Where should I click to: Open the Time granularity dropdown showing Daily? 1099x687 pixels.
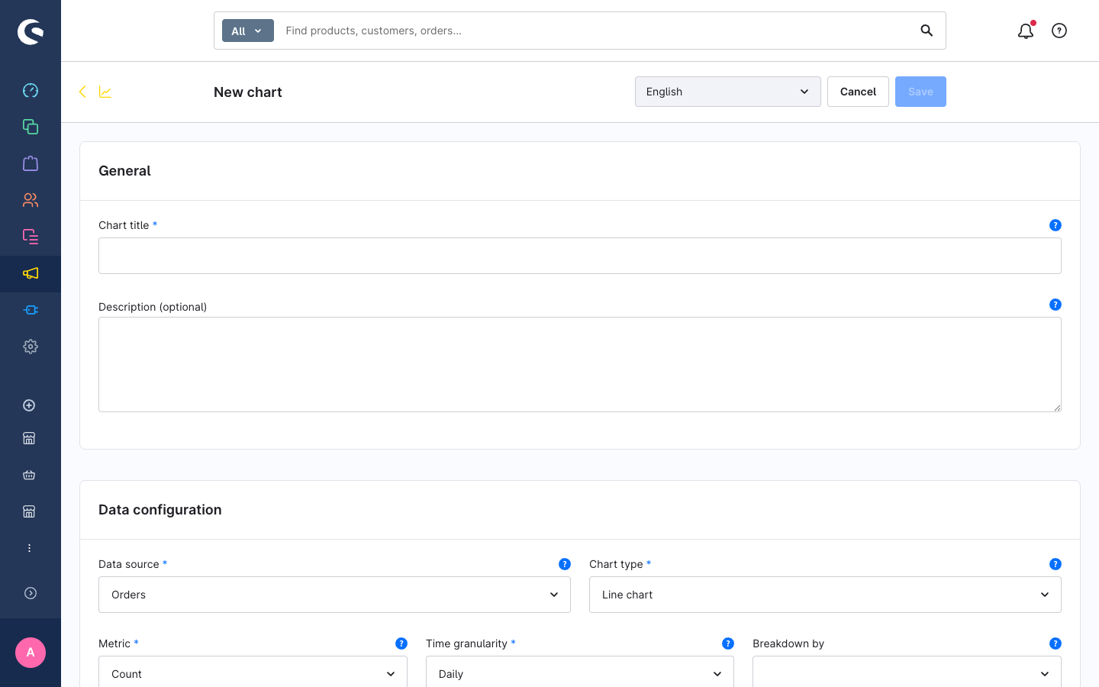580,672
